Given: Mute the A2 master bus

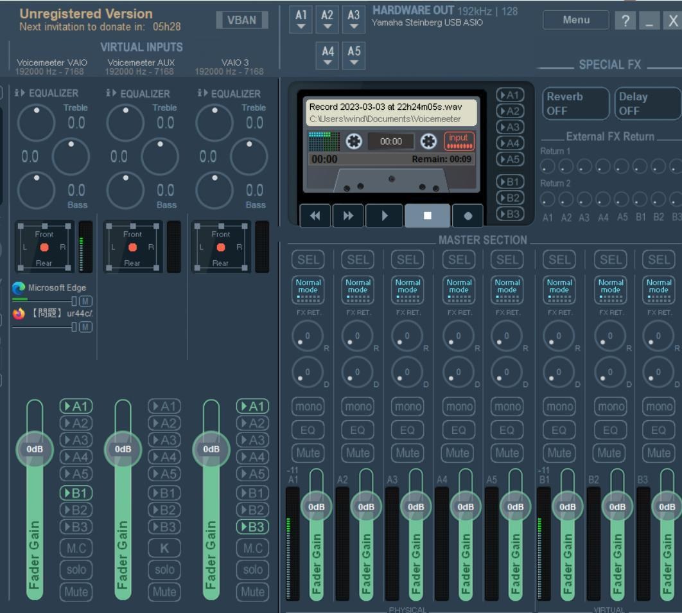Looking at the screenshot, I should pos(358,453).
